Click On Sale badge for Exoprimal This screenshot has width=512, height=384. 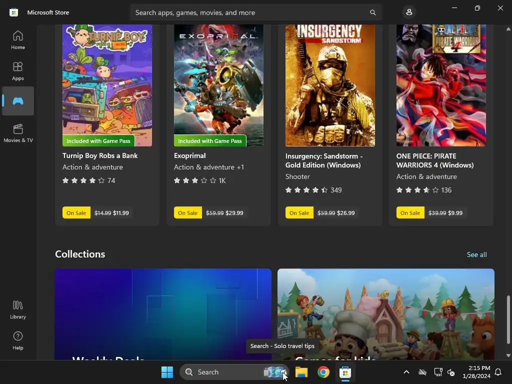click(188, 212)
